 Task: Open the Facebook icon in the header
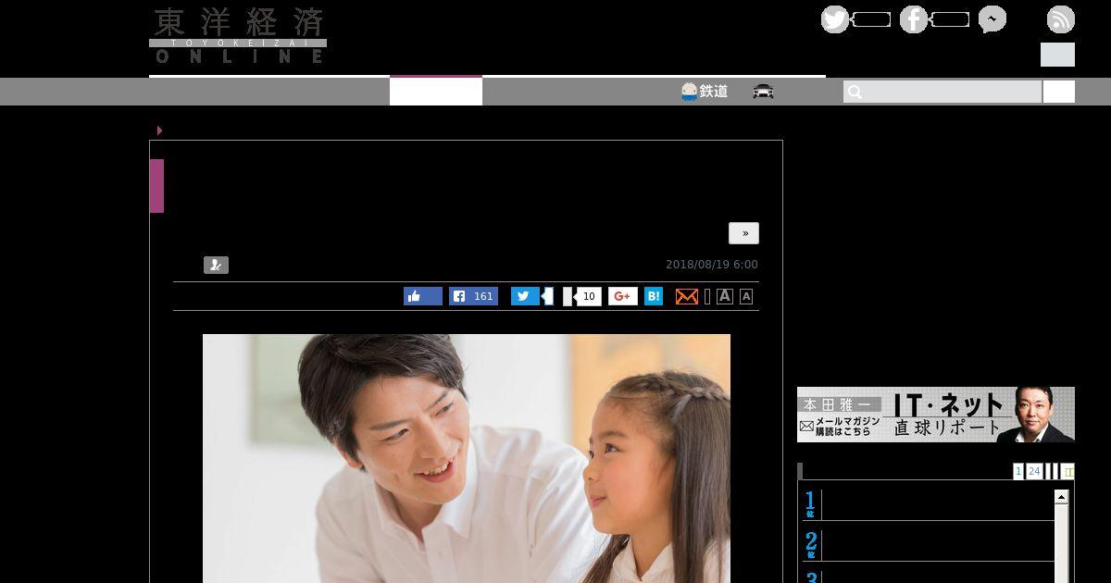click(x=914, y=19)
